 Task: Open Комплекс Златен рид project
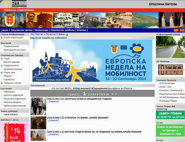click(171, 91)
